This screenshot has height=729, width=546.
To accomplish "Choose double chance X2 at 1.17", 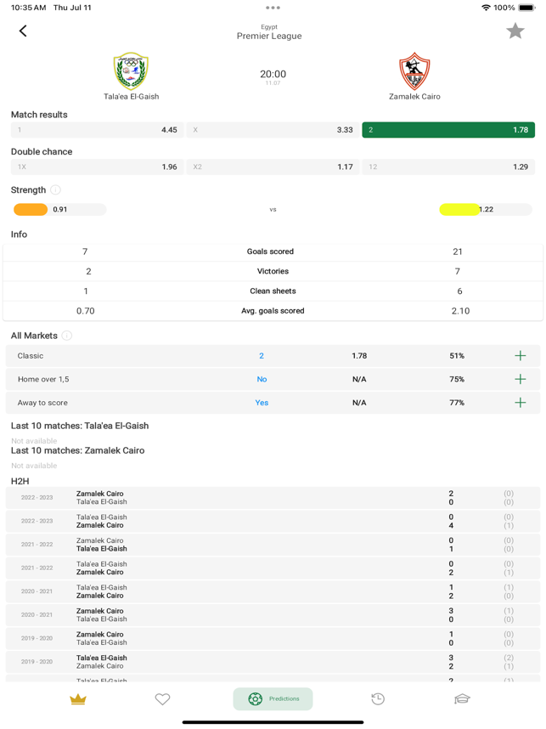I will click(273, 167).
